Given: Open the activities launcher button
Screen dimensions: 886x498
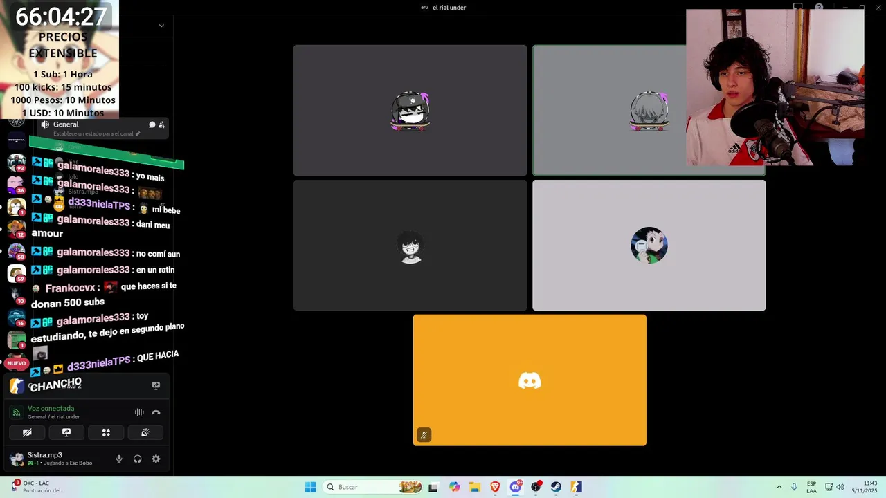Looking at the screenshot, I should click(x=106, y=432).
